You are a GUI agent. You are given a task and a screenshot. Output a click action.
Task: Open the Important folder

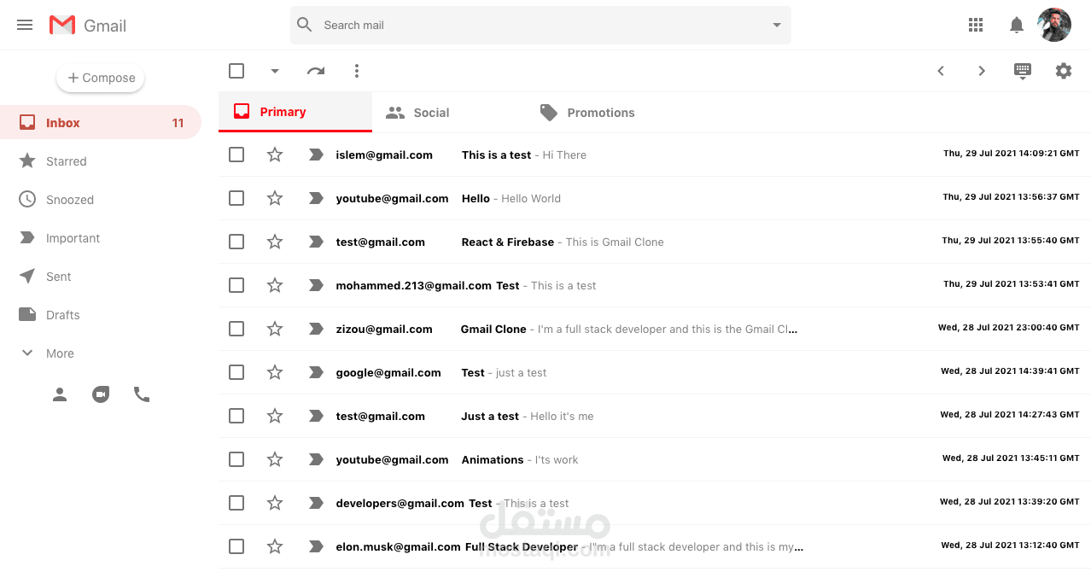click(101, 237)
